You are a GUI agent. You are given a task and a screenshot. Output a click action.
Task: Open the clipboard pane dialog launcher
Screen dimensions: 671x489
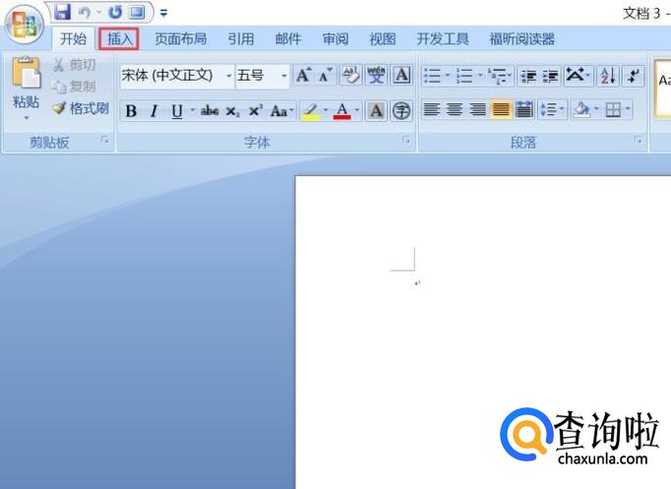(105, 140)
